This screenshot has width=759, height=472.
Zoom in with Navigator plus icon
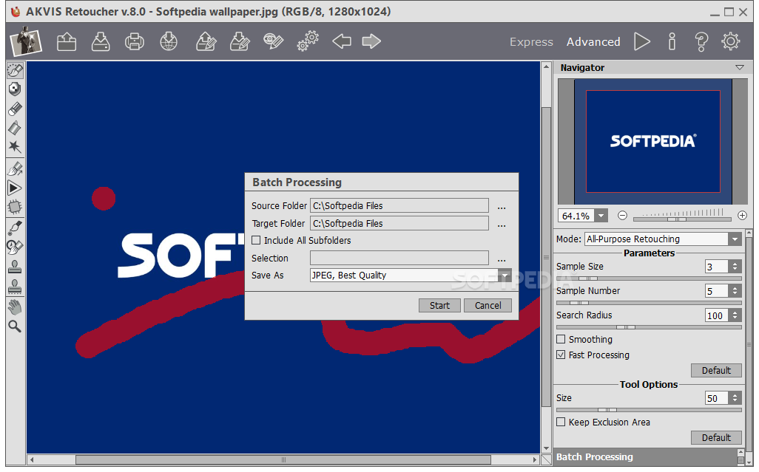742,216
